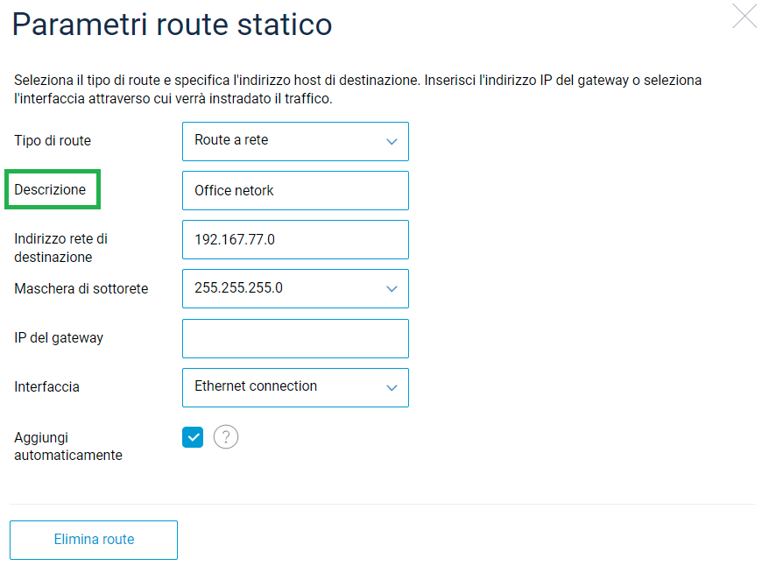This screenshot has height=573, width=762.
Task: Click the Parametri route statico heading
Action: click(x=172, y=25)
